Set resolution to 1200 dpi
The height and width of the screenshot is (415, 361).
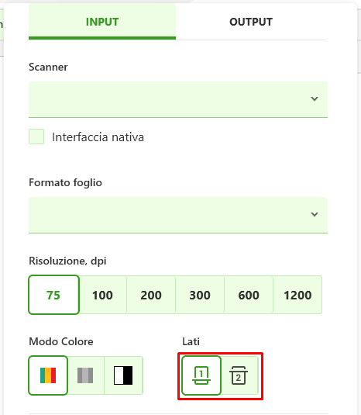point(297,295)
